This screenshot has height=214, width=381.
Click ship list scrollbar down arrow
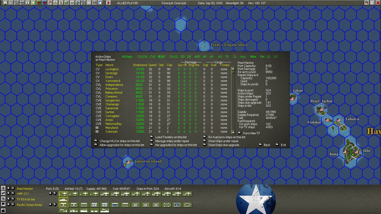pyautogui.click(x=233, y=132)
